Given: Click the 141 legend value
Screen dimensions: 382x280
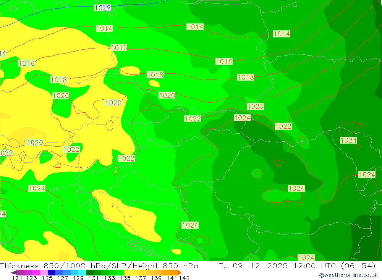Looking at the screenshot, I should [x=172, y=278].
